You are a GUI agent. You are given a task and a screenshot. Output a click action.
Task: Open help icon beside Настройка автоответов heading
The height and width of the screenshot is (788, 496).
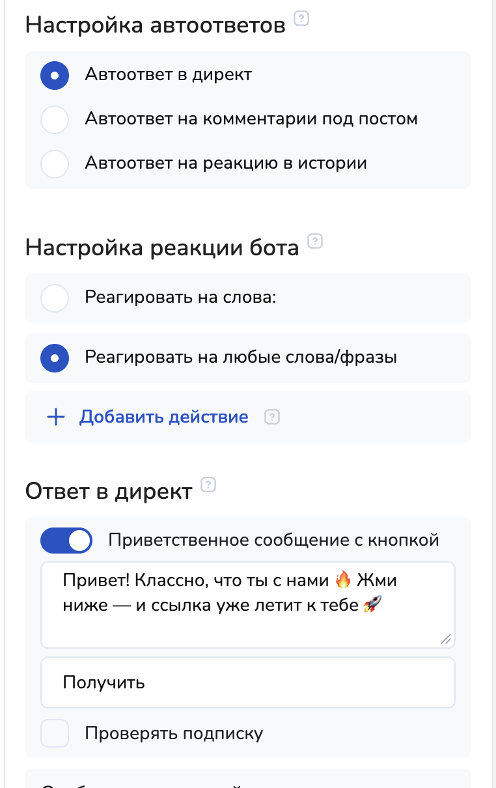[301, 19]
